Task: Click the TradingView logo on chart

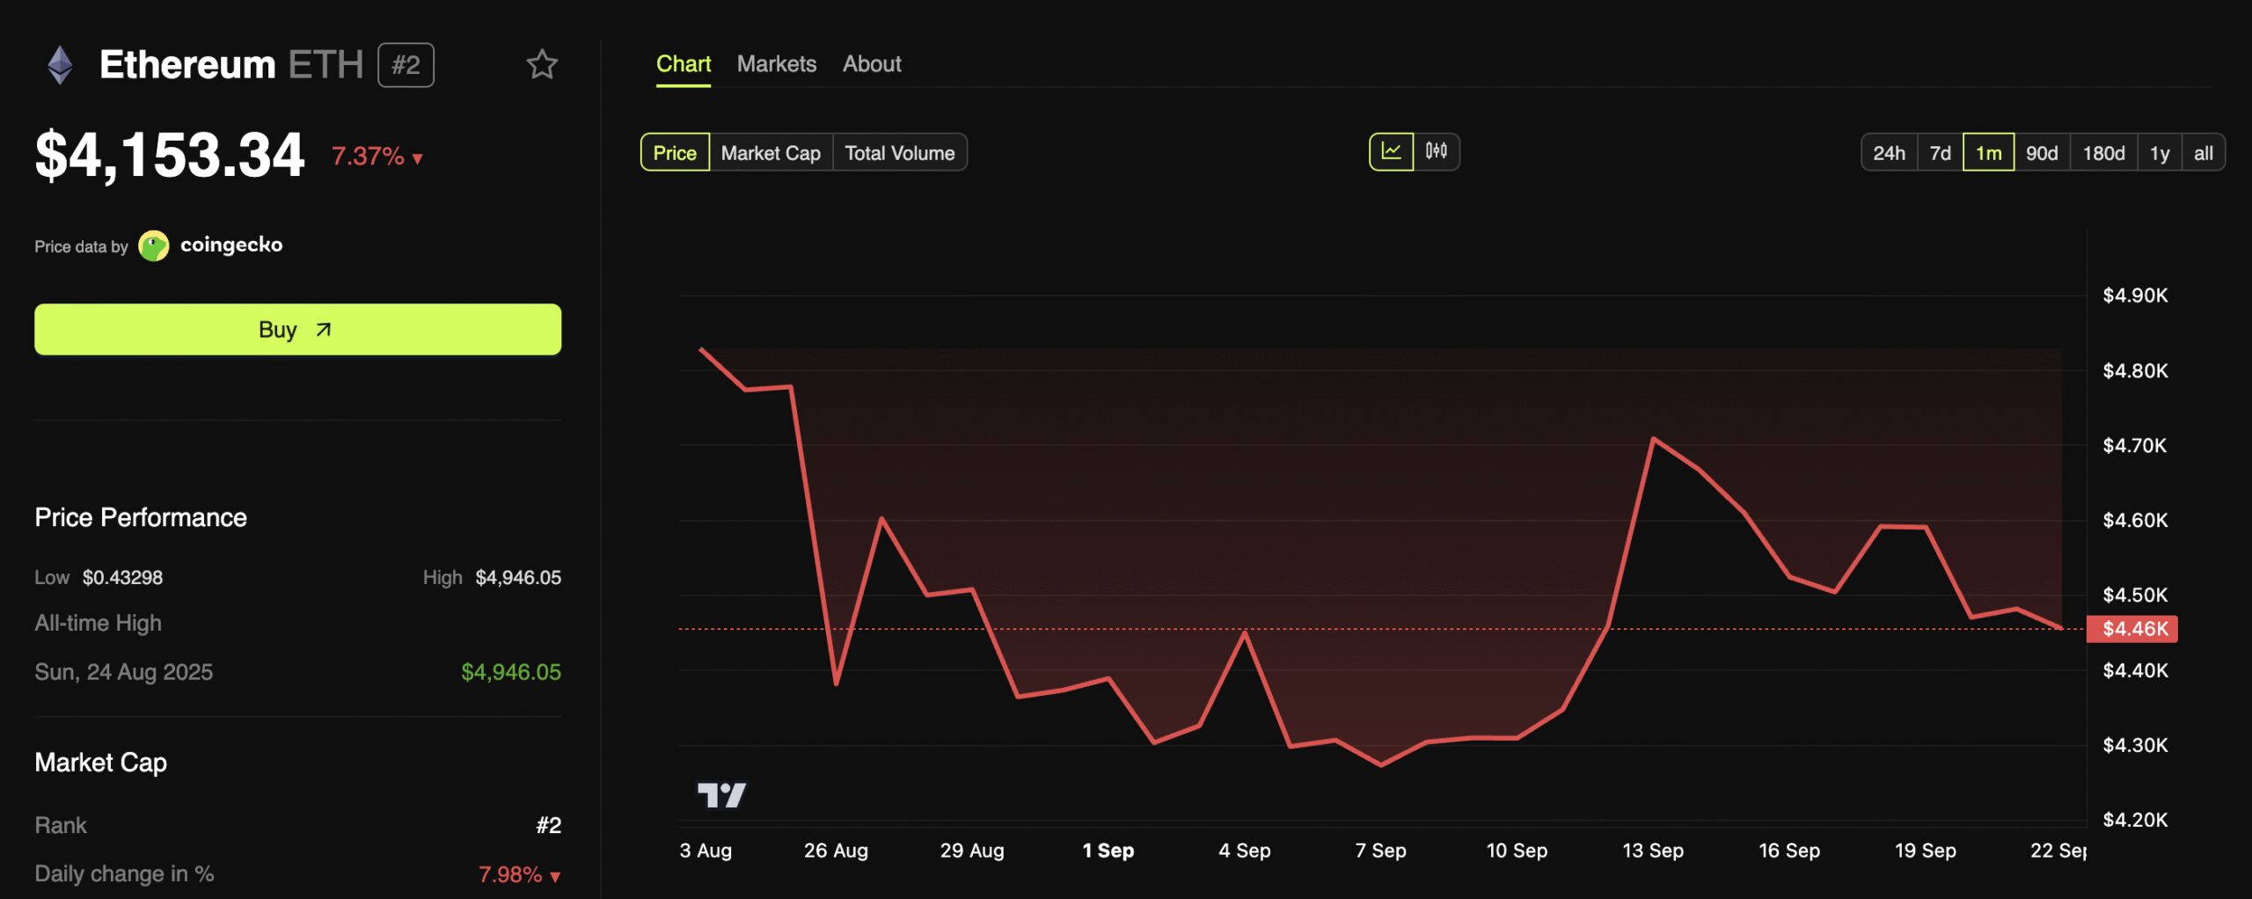Action: pyautogui.click(x=721, y=795)
